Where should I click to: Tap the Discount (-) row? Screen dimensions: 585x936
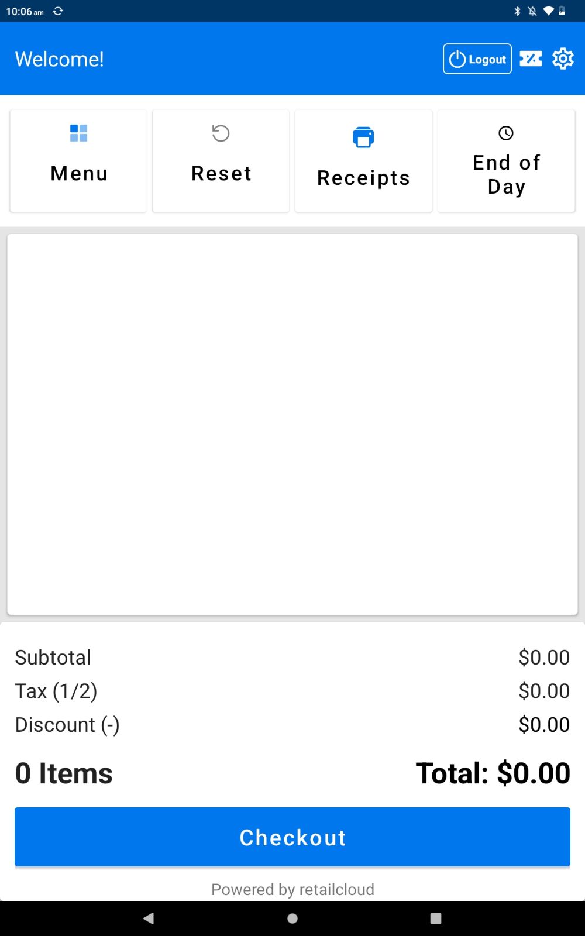[x=292, y=725]
